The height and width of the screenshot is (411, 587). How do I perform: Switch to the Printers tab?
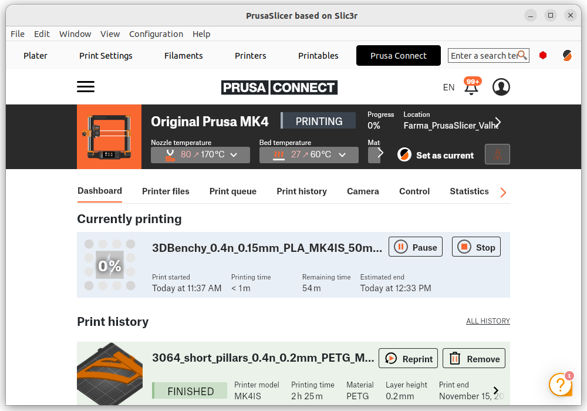(251, 56)
